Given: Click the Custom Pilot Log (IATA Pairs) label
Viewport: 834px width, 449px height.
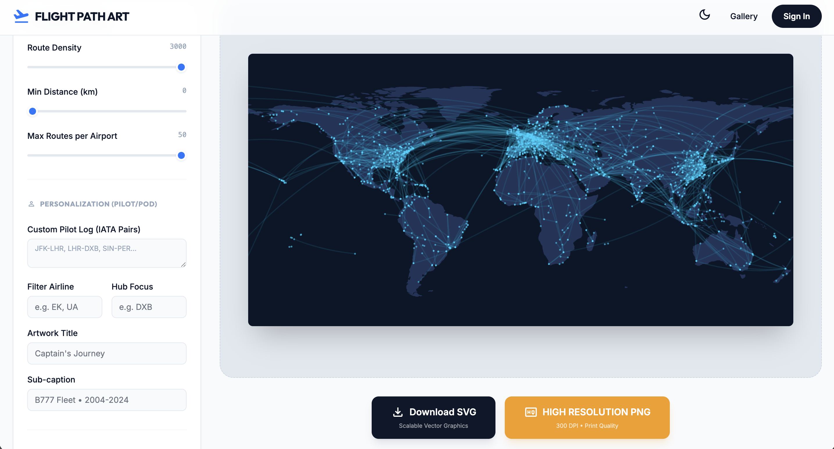Looking at the screenshot, I should [x=84, y=229].
